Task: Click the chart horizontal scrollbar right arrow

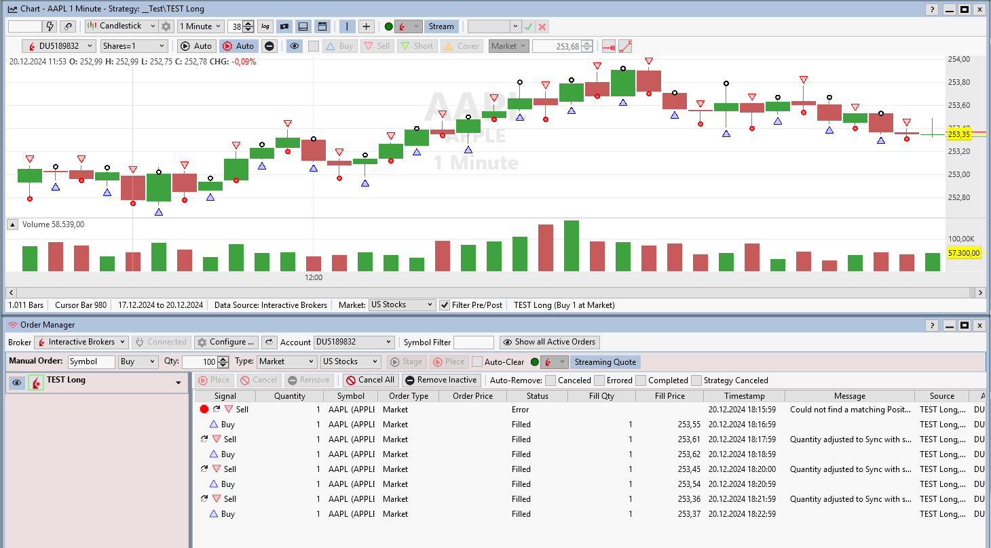Action: pyautogui.click(x=979, y=292)
